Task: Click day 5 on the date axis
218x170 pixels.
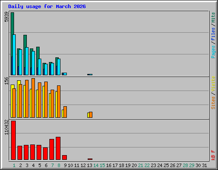Action: point(40,165)
